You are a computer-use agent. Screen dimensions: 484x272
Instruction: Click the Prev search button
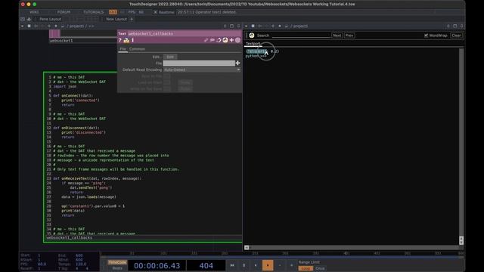tap(349, 36)
